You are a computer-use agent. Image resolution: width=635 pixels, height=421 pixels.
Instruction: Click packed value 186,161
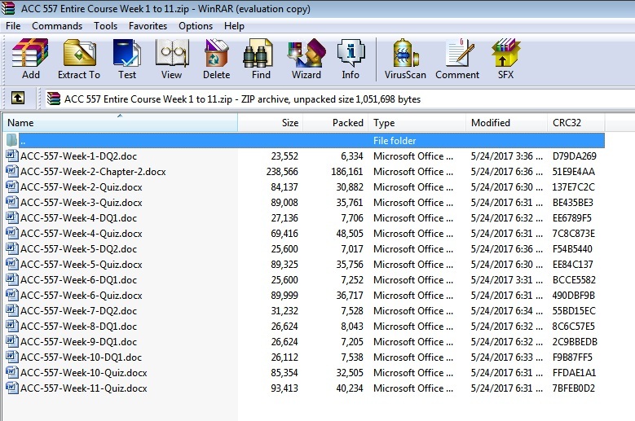coord(347,172)
